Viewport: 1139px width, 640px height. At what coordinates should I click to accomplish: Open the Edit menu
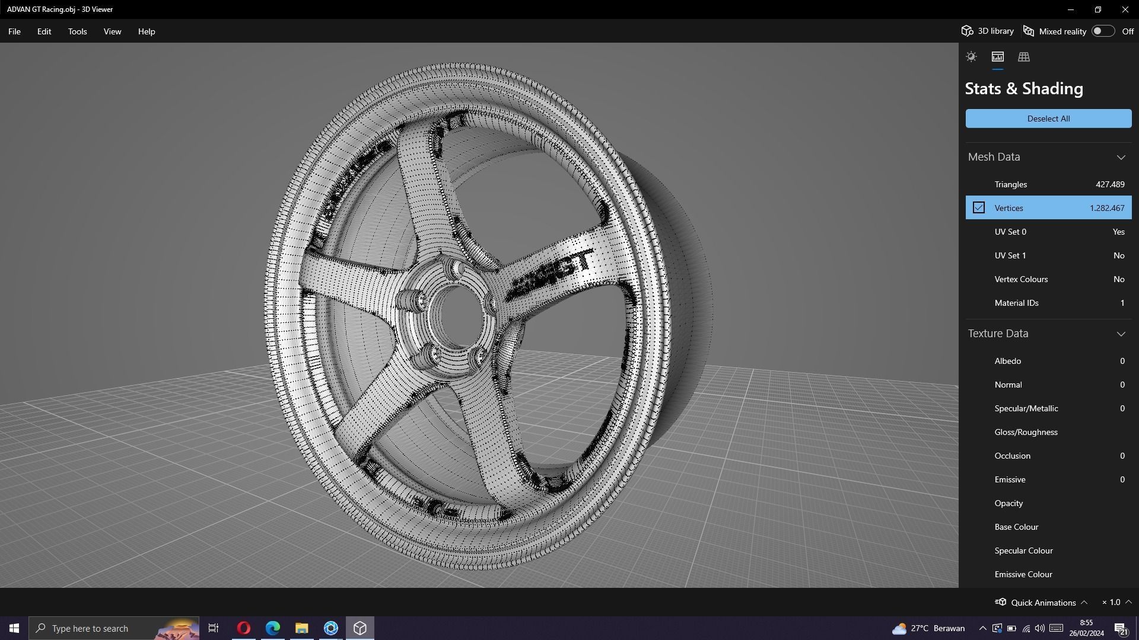44,31
